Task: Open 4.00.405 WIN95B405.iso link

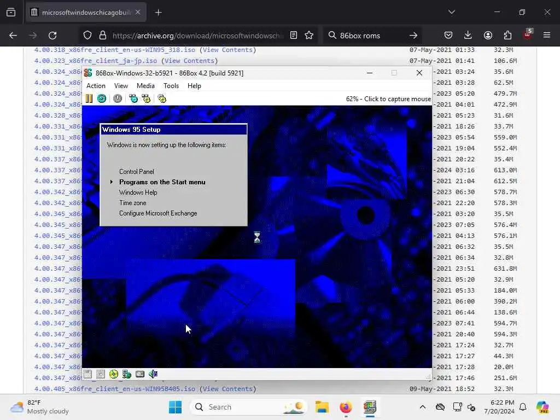Action: click(x=115, y=389)
